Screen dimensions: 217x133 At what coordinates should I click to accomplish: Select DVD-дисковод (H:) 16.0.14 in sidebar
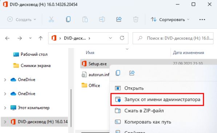35,122
